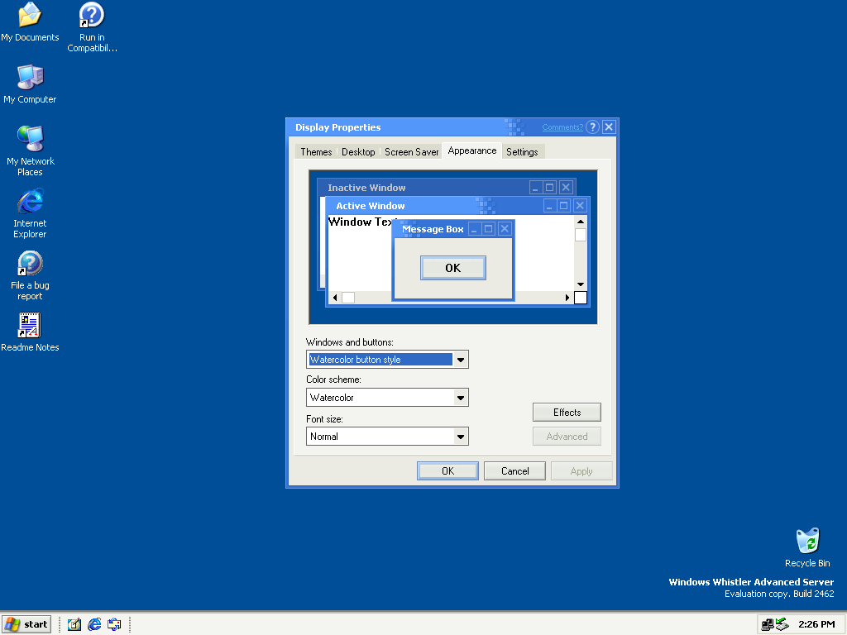847x635 pixels.
Task: Confirm Display Properties with the OK button
Action: tap(447, 470)
